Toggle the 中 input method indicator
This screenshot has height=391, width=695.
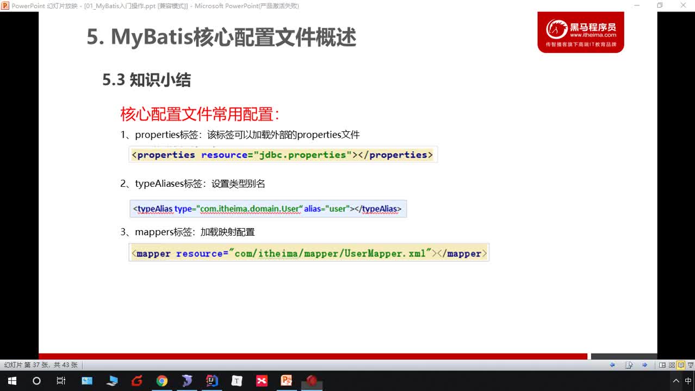689,381
